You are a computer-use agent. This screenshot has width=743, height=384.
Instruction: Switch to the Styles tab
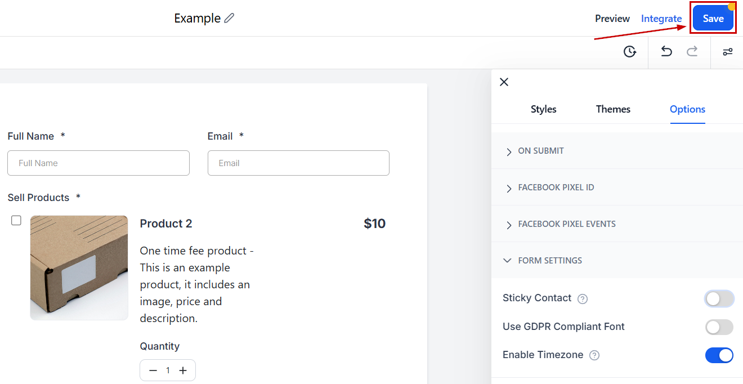[x=544, y=109]
